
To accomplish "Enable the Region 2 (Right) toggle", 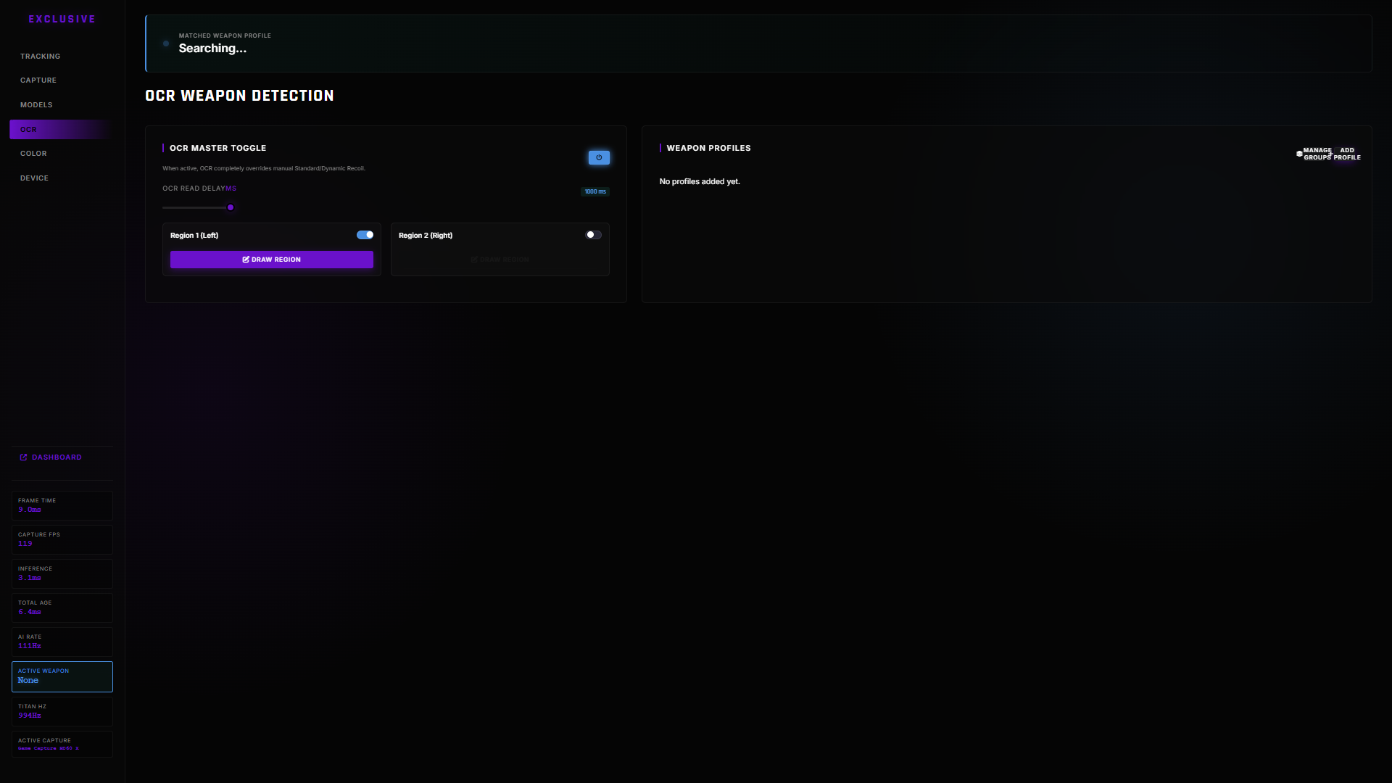I will (x=593, y=235).
